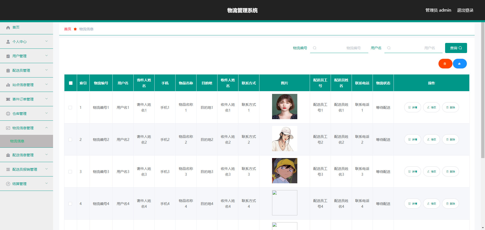Viewport: 485px width, 230px height.
Task: Toggle the select-all checkbox in table header
Action: pyautogui.click(x=71, y=83)
